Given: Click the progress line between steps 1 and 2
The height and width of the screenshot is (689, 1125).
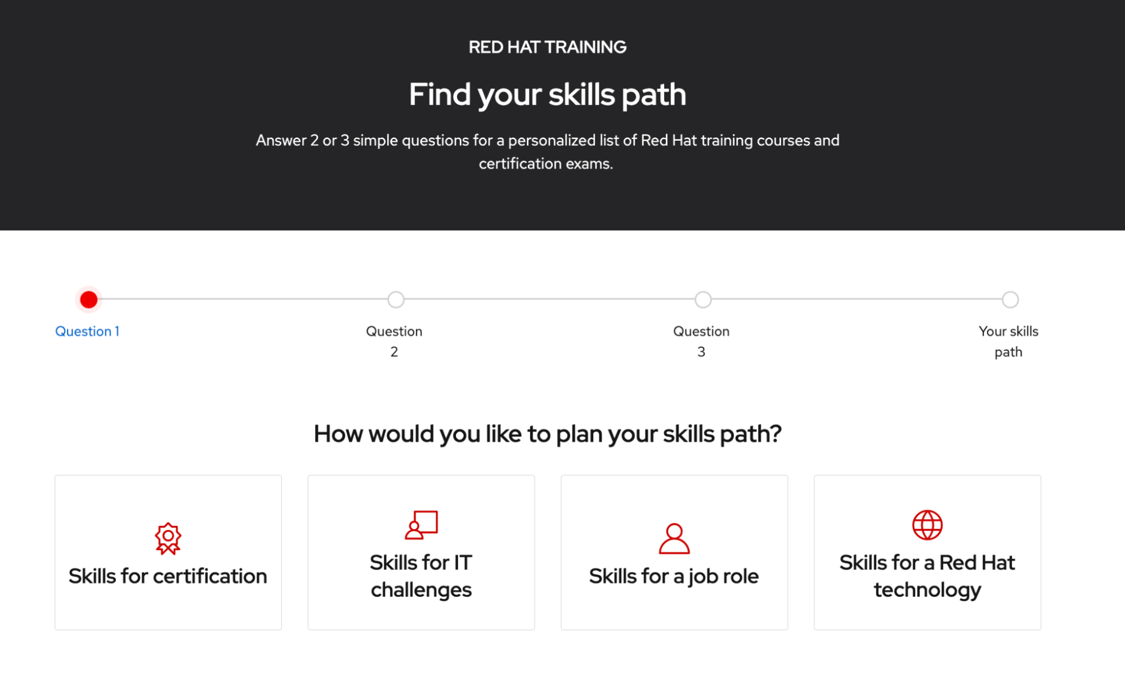Looking at the screenshot, I should tap(242, 299).
